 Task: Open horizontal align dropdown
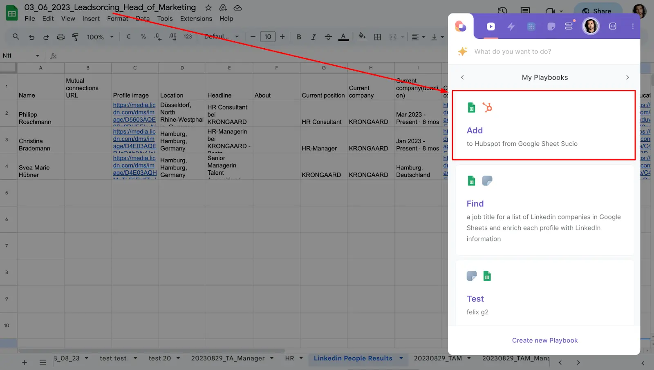(418, 37)
